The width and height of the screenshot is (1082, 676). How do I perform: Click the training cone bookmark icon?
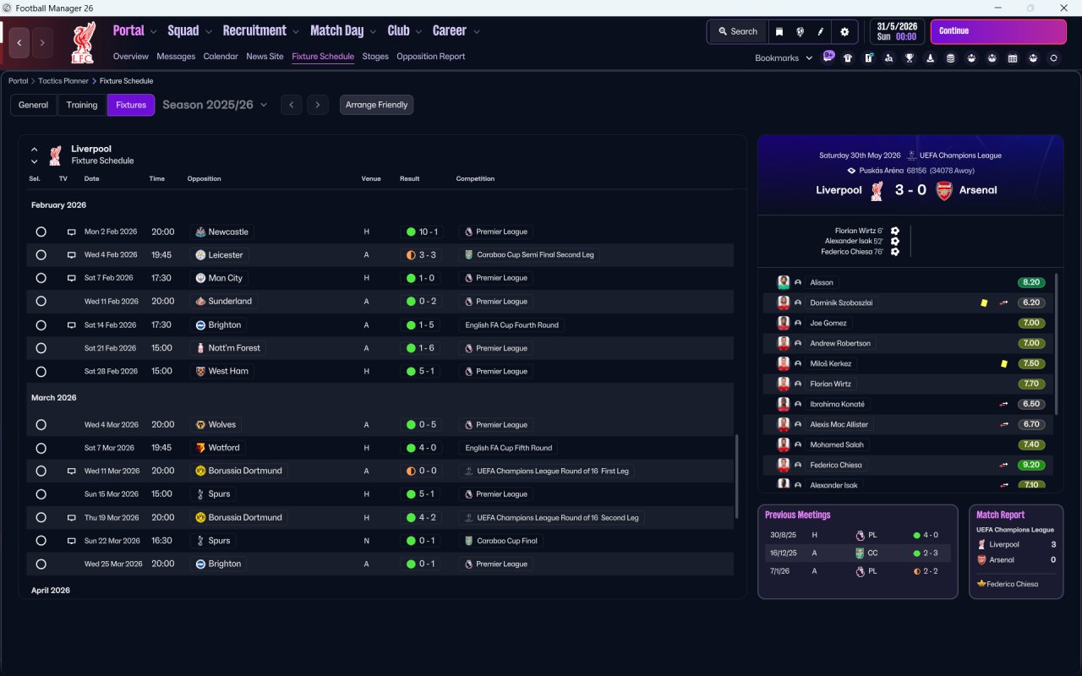click(930, 58)
